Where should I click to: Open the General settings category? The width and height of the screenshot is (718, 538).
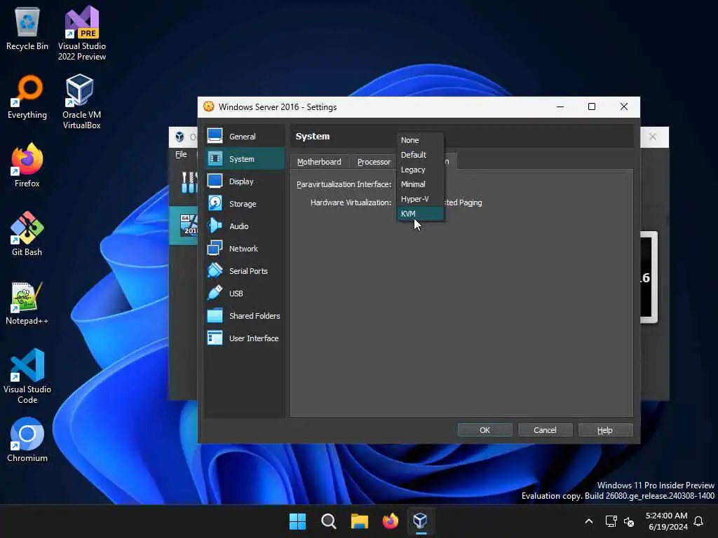tap(245, 137)
